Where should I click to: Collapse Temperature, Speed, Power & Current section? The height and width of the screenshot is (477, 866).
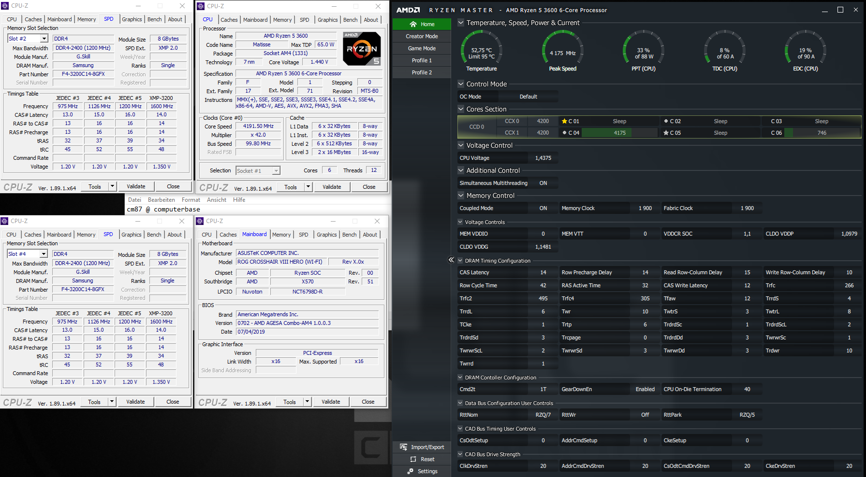pyautogui.click(x=461, y=23)
